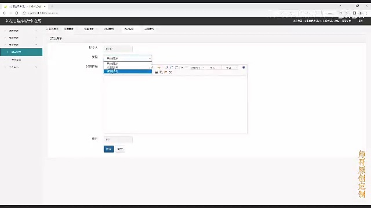This screenshot has height=208, width=371.
Task: Collapse the third sidebar menu group
Action: [21, 45]
